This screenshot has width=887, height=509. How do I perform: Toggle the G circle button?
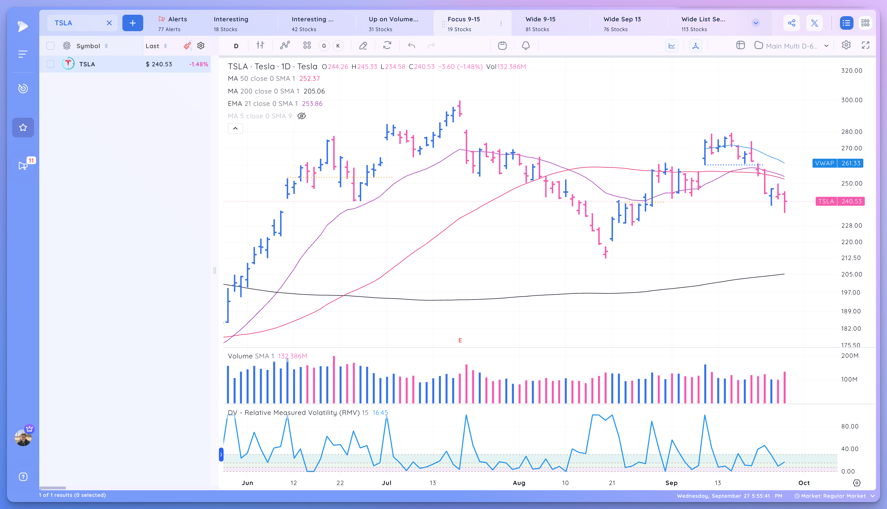[324, 46]
